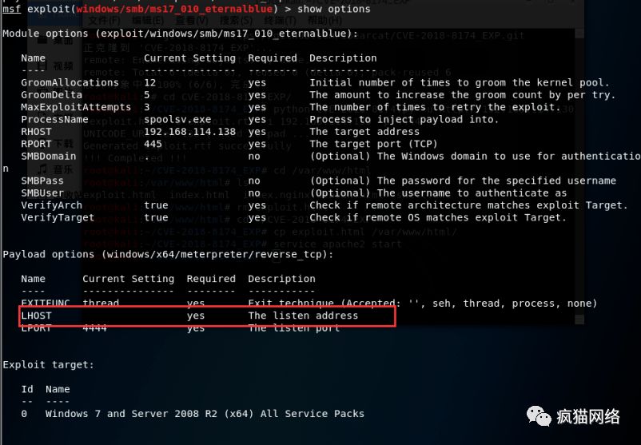Click the VerifyArch description text
The image size is (641, 445).
point(468,205)
